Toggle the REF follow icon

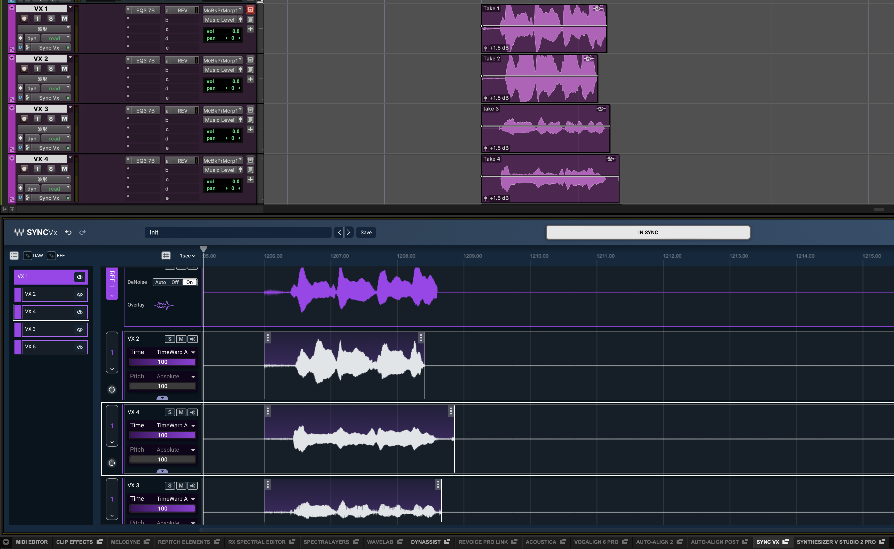[x=52, y=256]
